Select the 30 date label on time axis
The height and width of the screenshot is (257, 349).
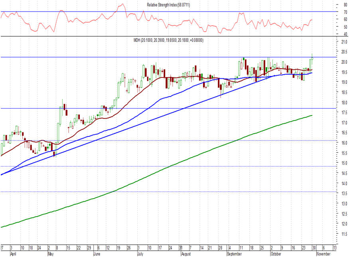pyautogui.click(x=314, y=248)
